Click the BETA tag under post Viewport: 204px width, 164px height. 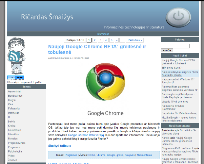point(92,155)
